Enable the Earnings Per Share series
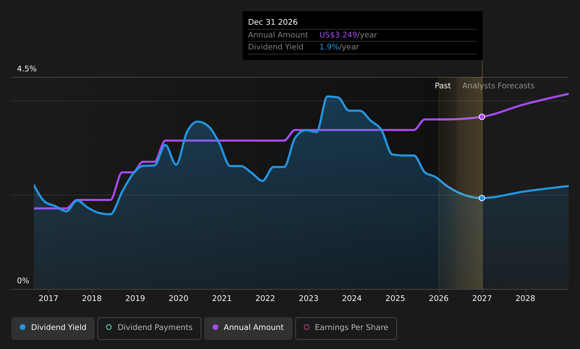The width and height of the screenshot is (580, 349). click(346, 328)
